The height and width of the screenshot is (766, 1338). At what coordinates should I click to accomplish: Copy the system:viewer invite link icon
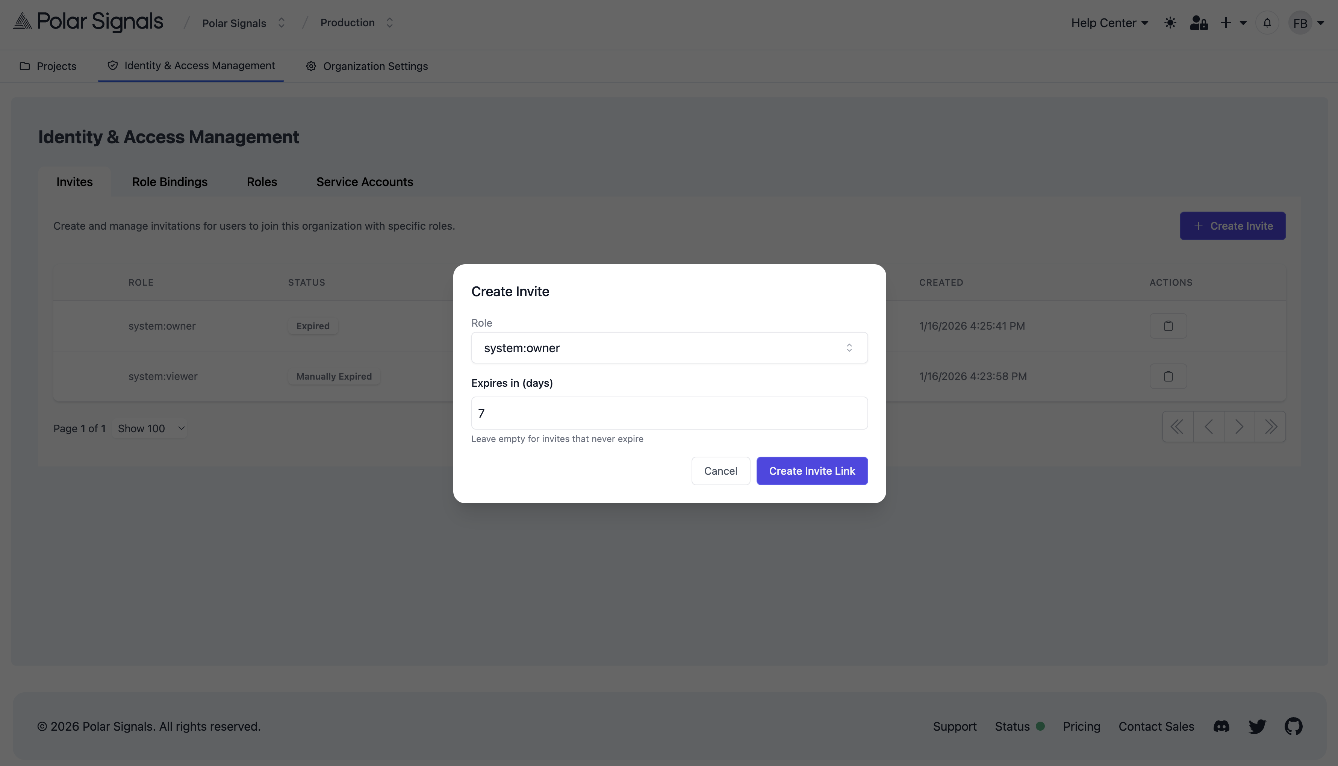click(1168, 375)
